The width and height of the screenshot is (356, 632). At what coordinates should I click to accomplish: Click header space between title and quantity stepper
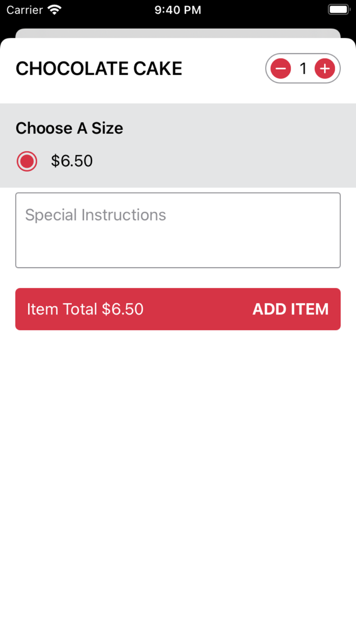(x=224, y=69)
